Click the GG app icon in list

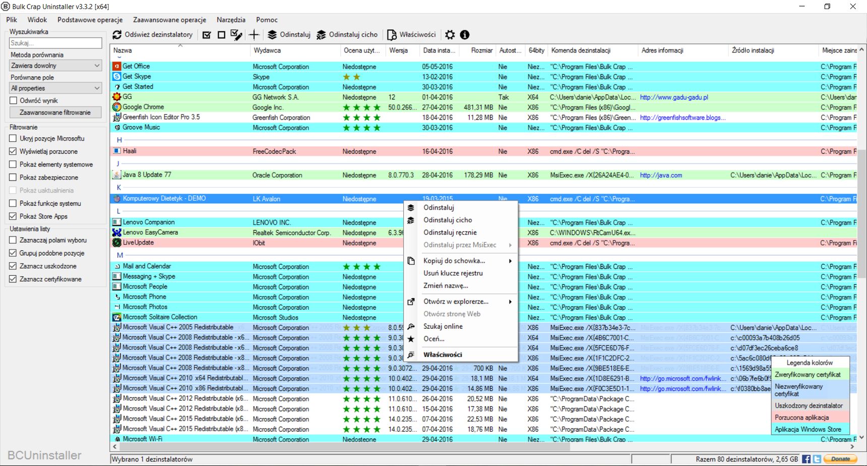(117, 97)
